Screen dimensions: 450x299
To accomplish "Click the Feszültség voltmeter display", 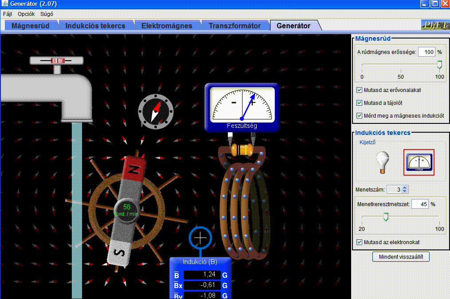I will coord(242,107).
